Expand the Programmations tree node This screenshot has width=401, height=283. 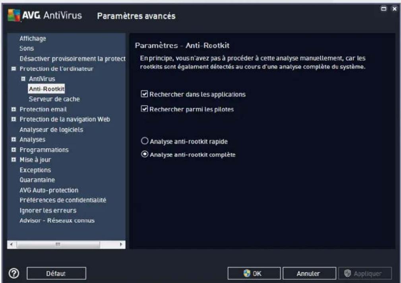click(14, 150)
